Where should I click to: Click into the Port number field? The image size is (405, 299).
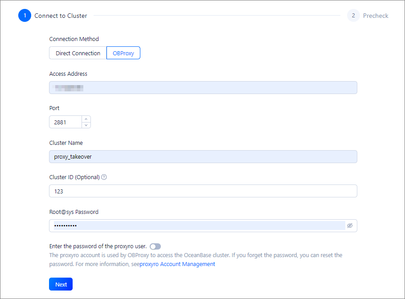tap(65, 122)
